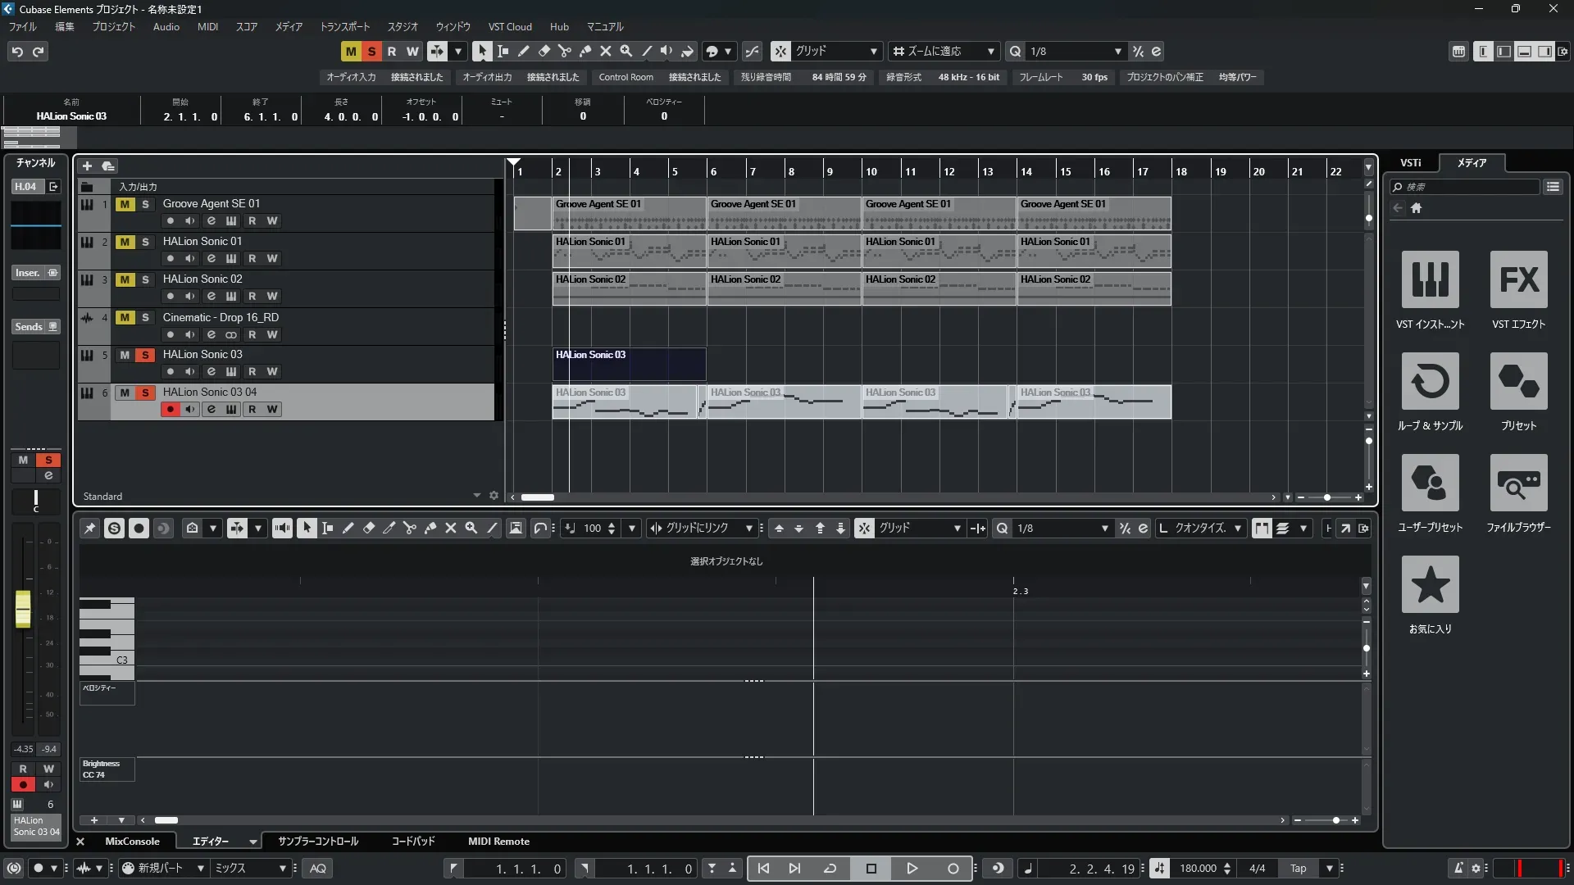Open Loops & Samples browser tile
Viewport: 1574px width, 885px height.
[1430, 381]
